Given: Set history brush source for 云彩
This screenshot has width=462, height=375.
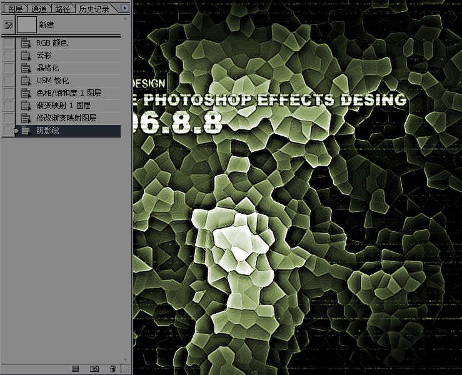Looking at the screenshot, I should 8,56.
